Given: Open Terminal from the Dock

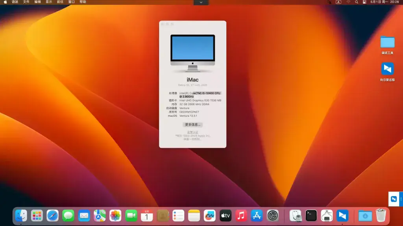Looking at the screenshot, I should [311, 215].
